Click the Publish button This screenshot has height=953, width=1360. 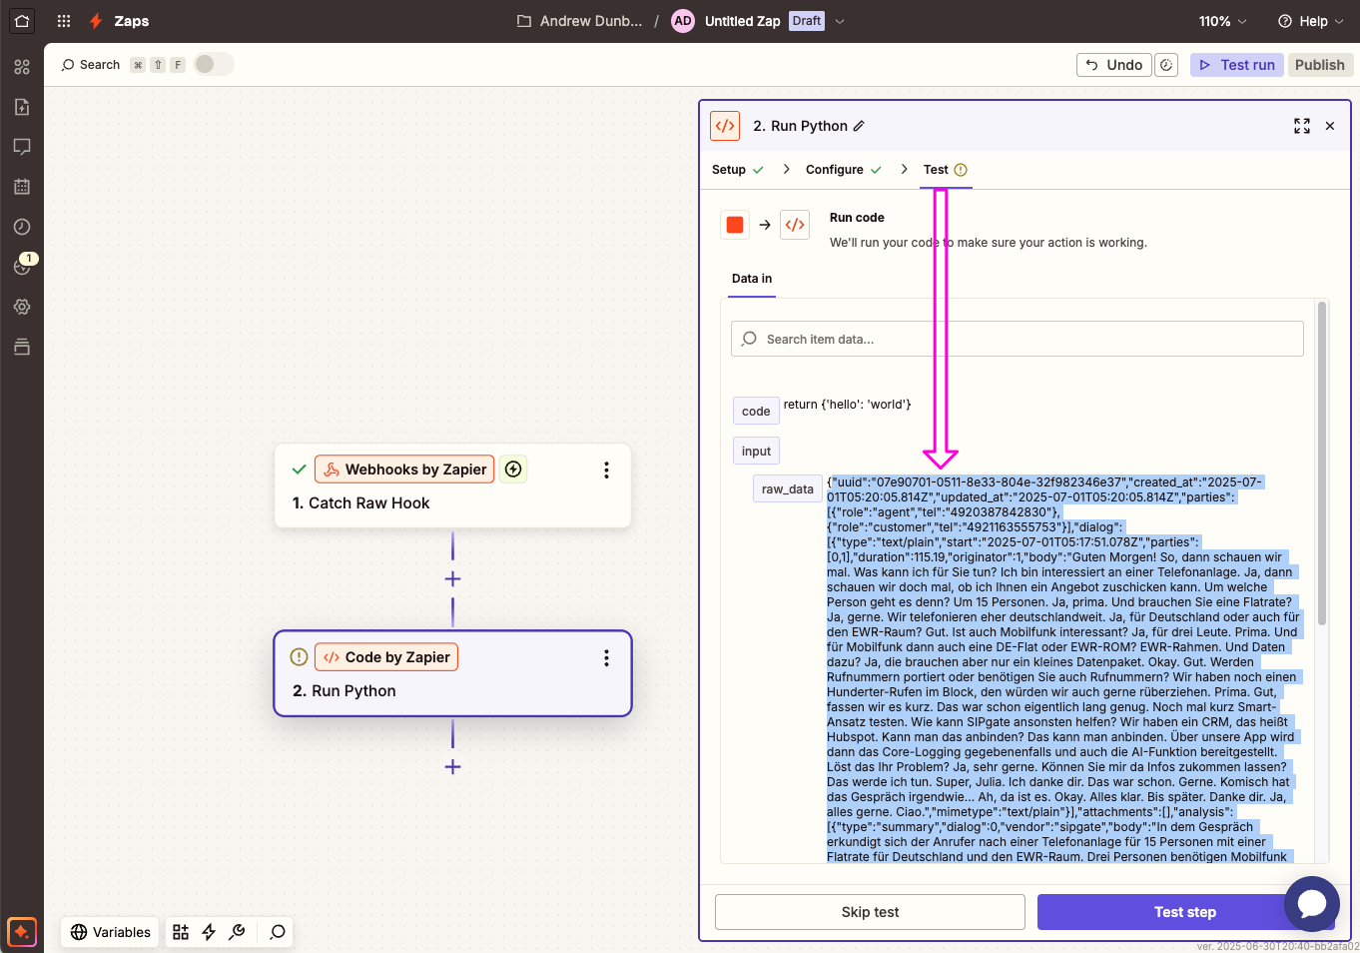(x=1320, y=65)
